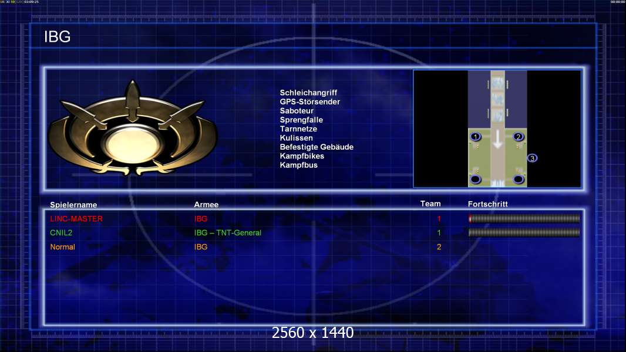Click the GPS-Störsender ability entry
Image resolution: width=626 pixels, height=352 pixels.
(310, 101)
